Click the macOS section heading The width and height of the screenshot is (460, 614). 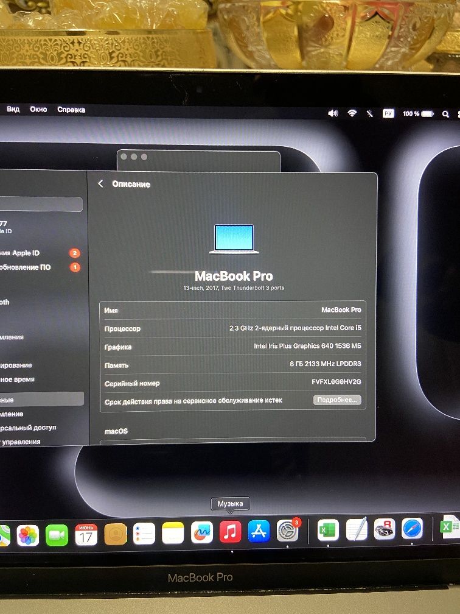point(116,431)
